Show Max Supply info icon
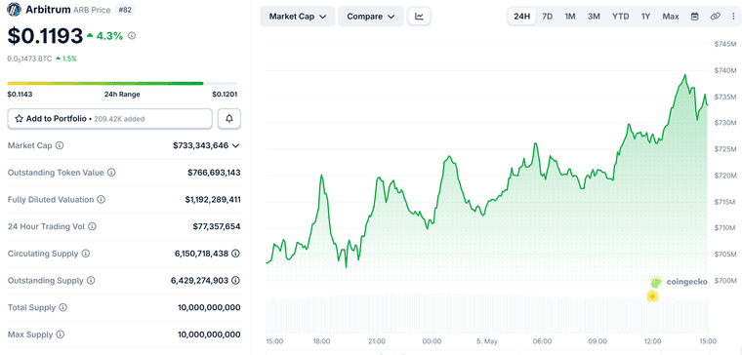Image resolution: width=742 pixels, height=355 pixels. pyautogui.click(x=61, y=335)
